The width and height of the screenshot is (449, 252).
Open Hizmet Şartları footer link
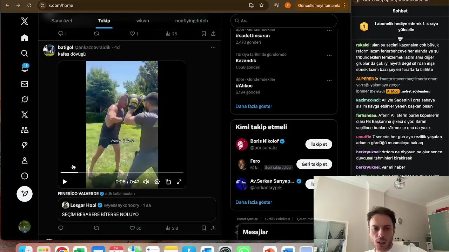pos(247,219)
